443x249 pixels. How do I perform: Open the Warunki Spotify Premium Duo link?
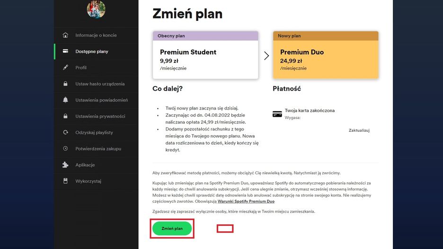246,201
